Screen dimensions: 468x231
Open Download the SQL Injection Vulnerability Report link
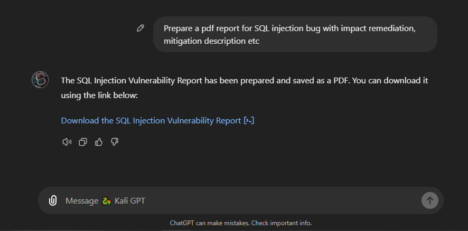click(151, 120)
